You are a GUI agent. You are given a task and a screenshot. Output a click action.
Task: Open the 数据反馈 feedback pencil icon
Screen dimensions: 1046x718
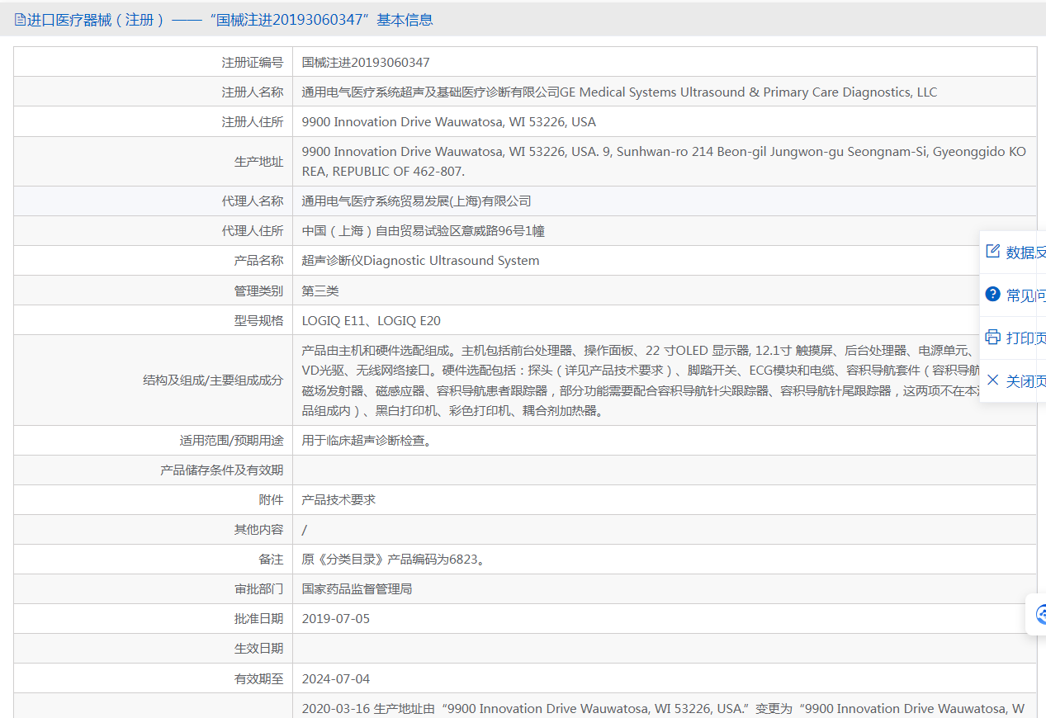993,251
